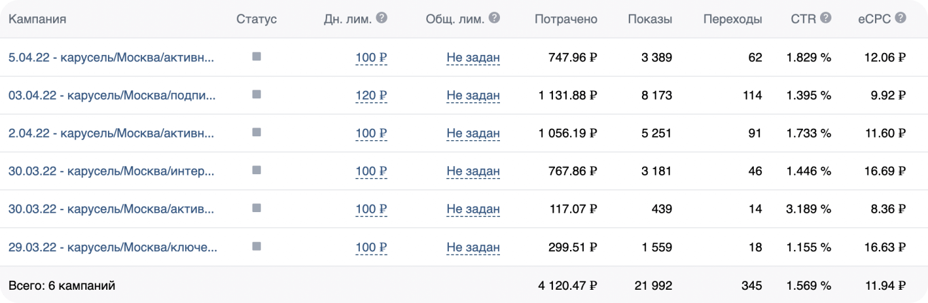
Task: Sort by the Потрачено column header
Action: click(x=566, y=19)
